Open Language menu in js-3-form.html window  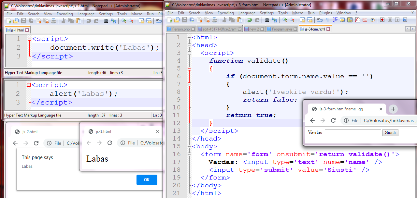(247, 13)
